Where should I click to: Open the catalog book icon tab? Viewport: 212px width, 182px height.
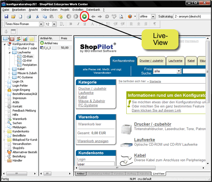point(5,39)
